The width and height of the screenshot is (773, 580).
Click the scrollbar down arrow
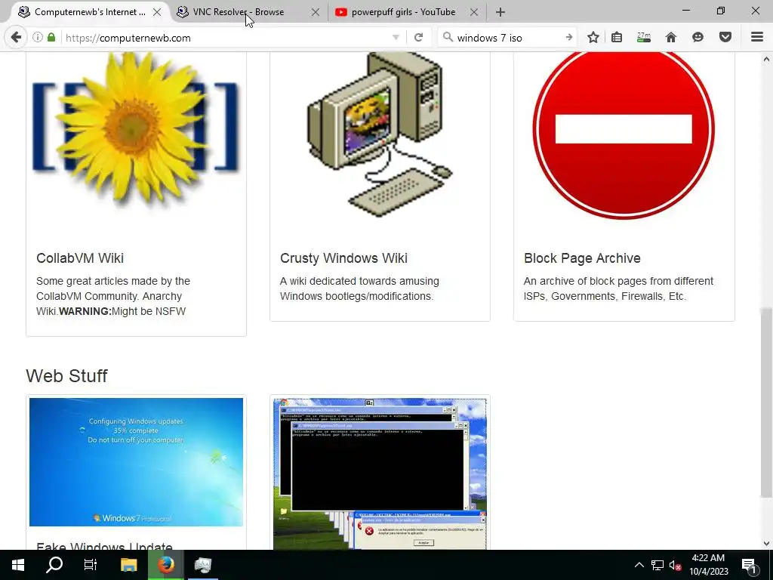(x=766, y=543)
